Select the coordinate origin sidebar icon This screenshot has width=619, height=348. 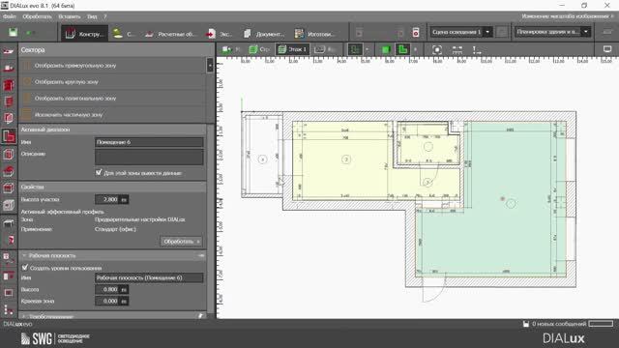point(9,310)
